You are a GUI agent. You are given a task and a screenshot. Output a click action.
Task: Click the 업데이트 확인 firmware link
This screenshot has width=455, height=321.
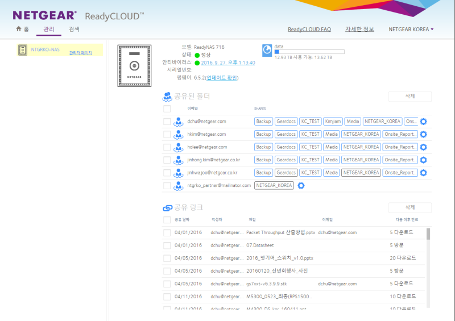pyautogui.click(x=222, y=78)
